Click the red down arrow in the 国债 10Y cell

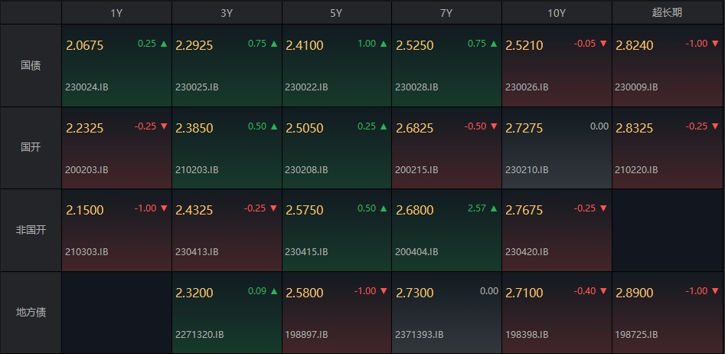pyautogui.click(x=603, y=44)
